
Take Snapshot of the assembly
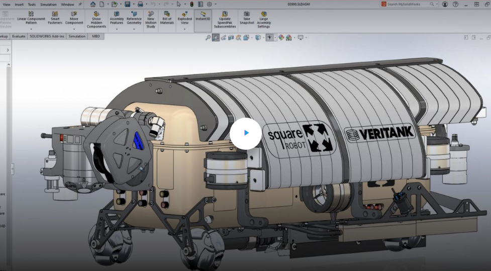246,18
